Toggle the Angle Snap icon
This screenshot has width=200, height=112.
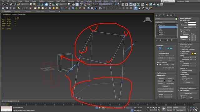85,4
